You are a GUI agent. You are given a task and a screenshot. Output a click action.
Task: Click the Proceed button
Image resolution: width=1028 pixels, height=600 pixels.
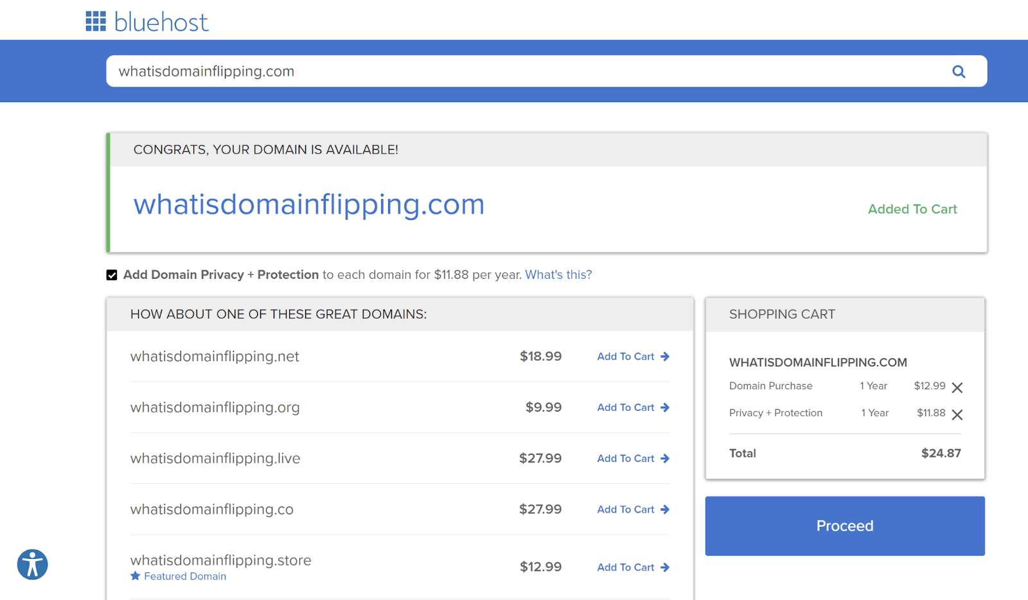(x=844, y=525)
